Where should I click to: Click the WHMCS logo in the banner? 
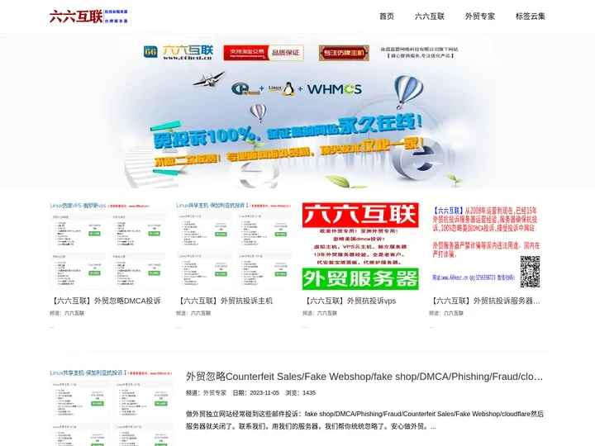[x=335, y=89]
